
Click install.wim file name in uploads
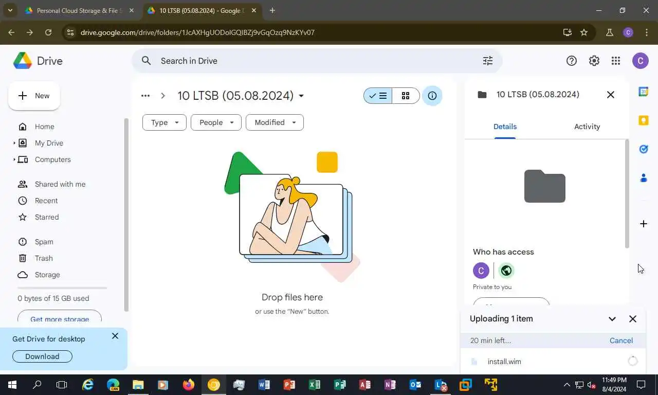(504, 362)
